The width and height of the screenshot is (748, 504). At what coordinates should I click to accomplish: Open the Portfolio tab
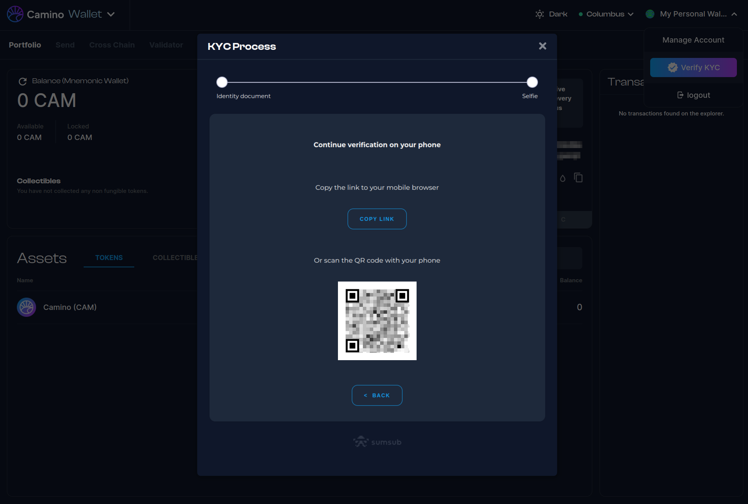pos(25,45)
